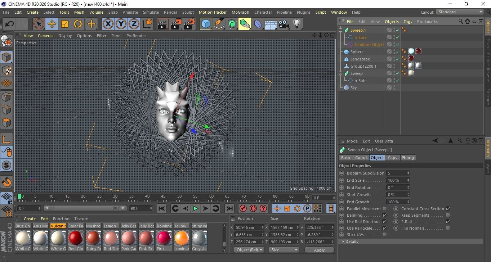
Task: Switch to Texture mode checkered cube
Action: [6, 71]
